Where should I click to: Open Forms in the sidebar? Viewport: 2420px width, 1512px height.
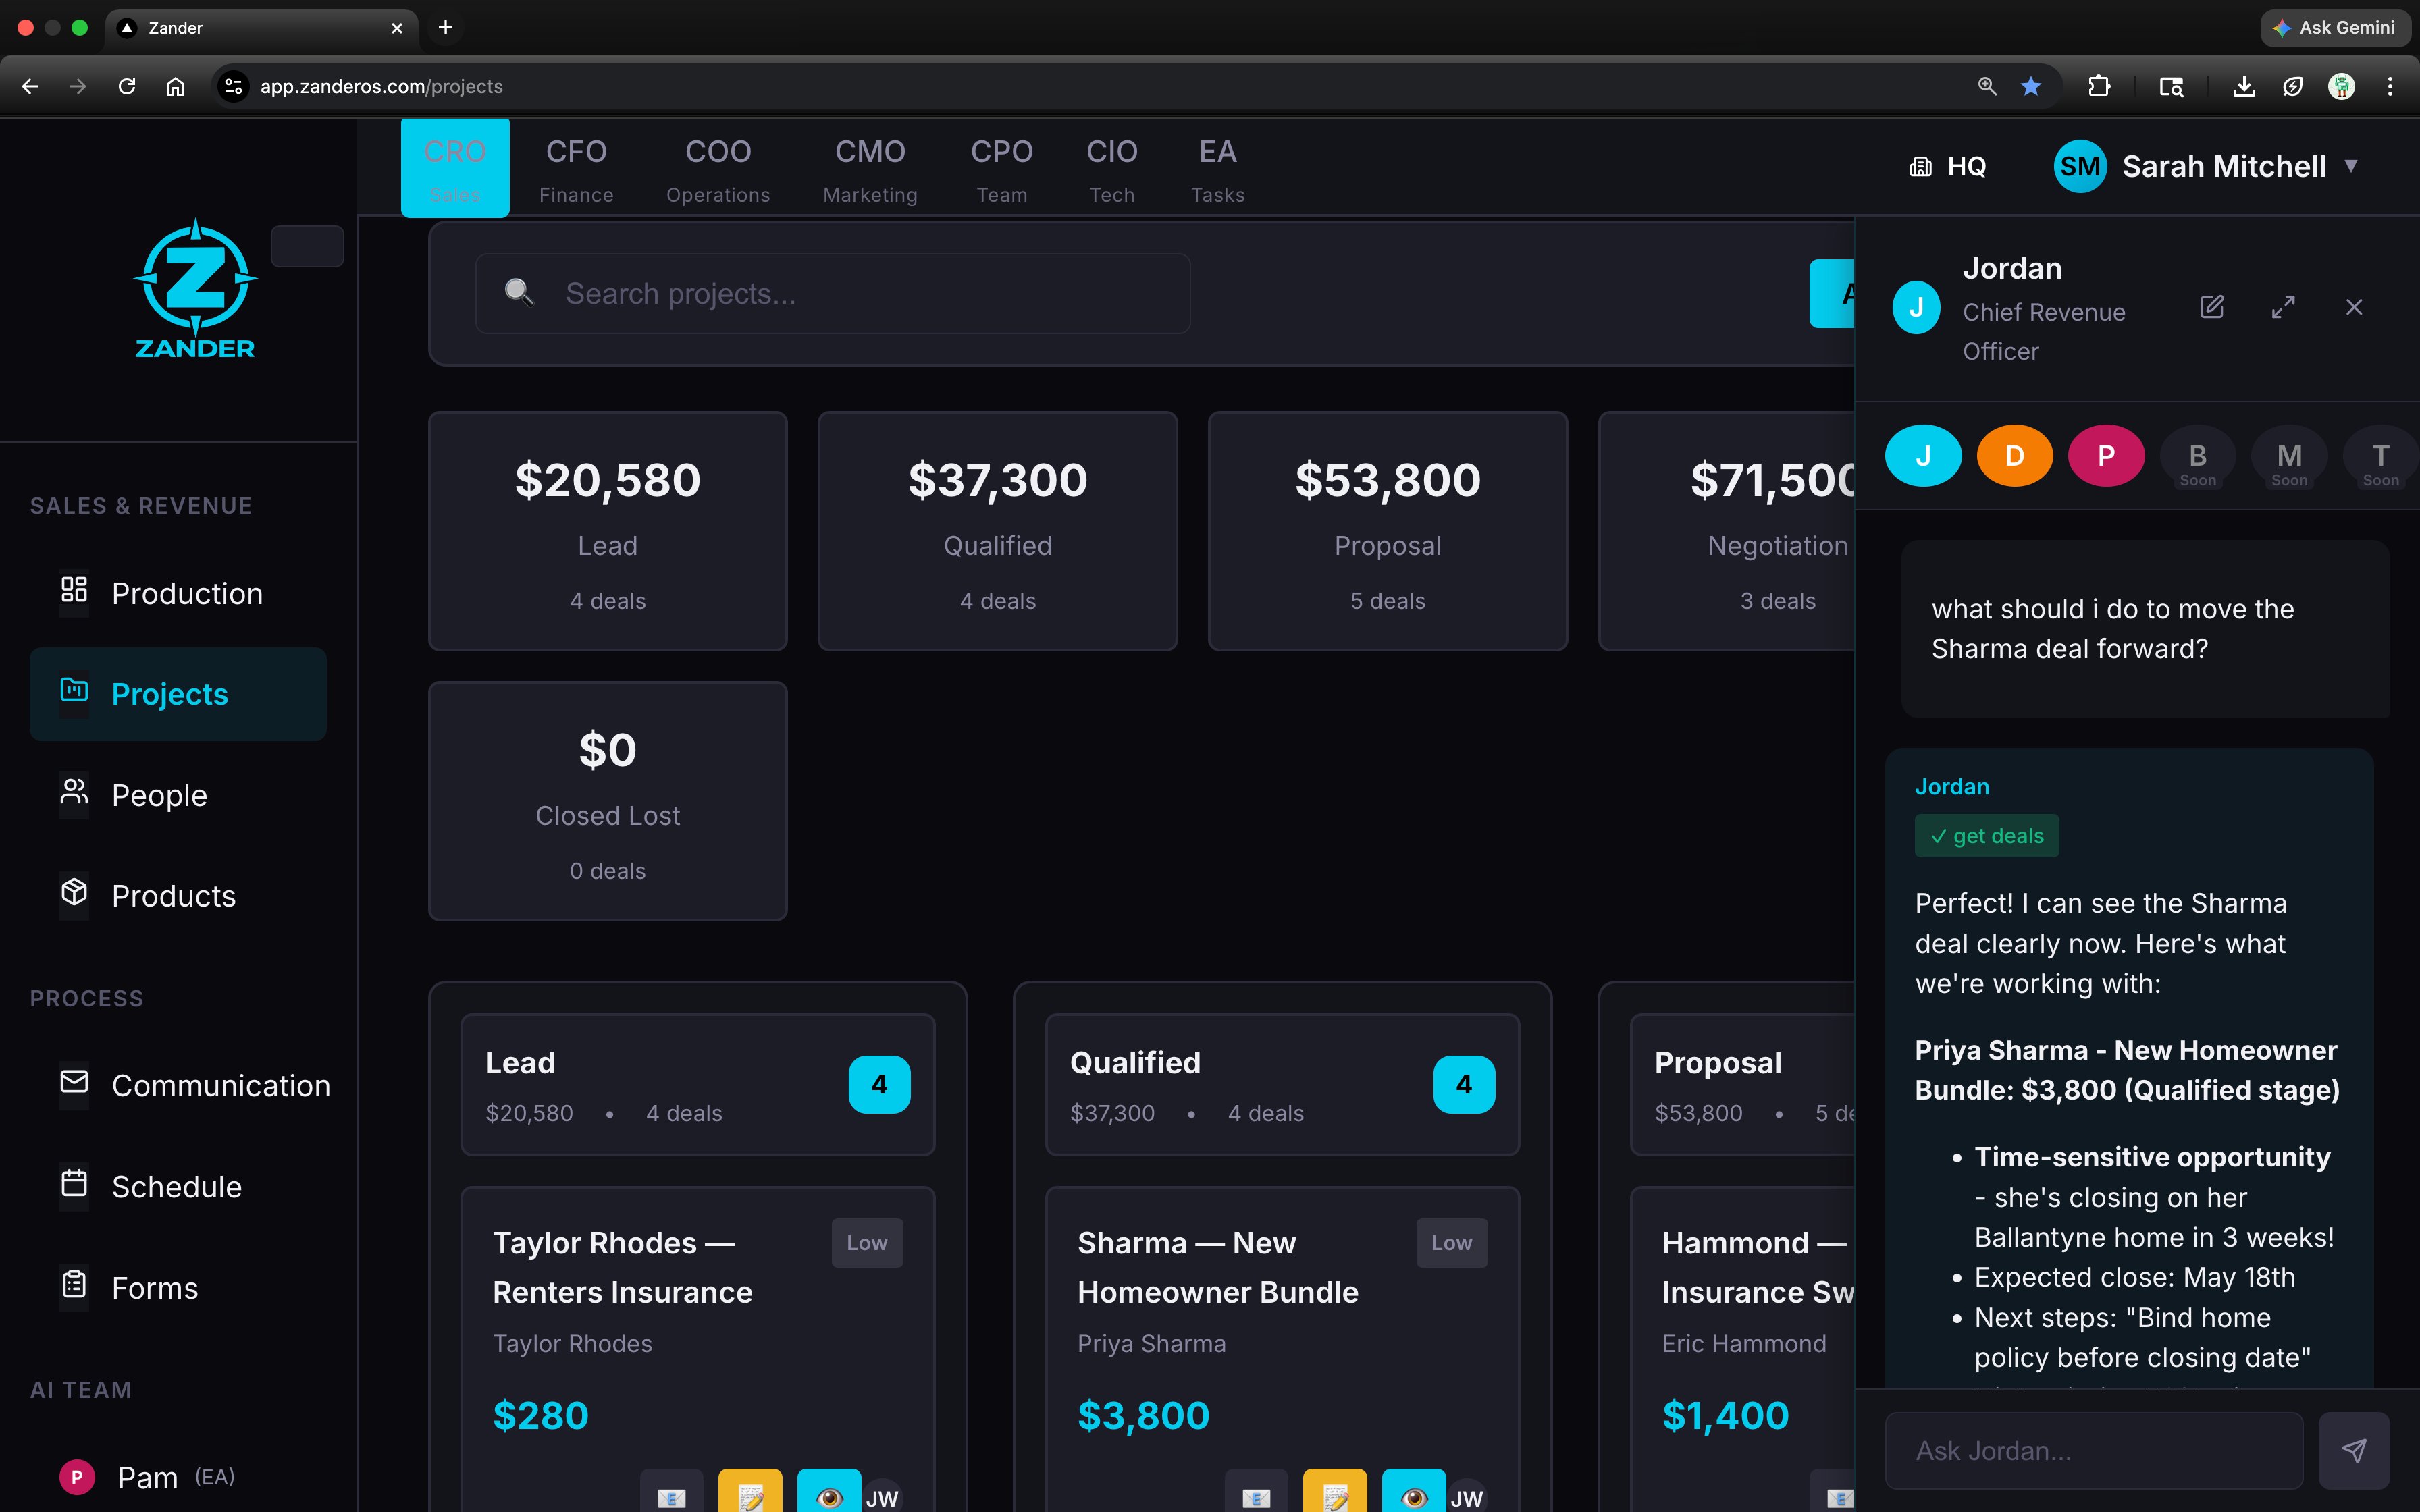click(178, 1287)
